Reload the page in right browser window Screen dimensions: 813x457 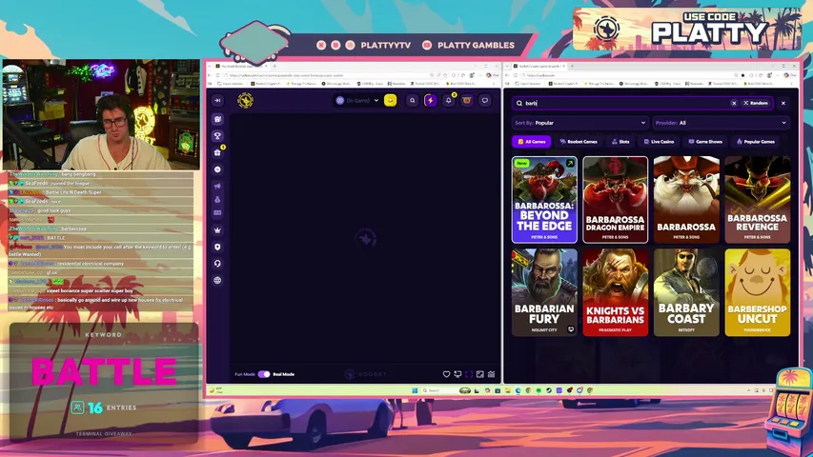point(516,75)
